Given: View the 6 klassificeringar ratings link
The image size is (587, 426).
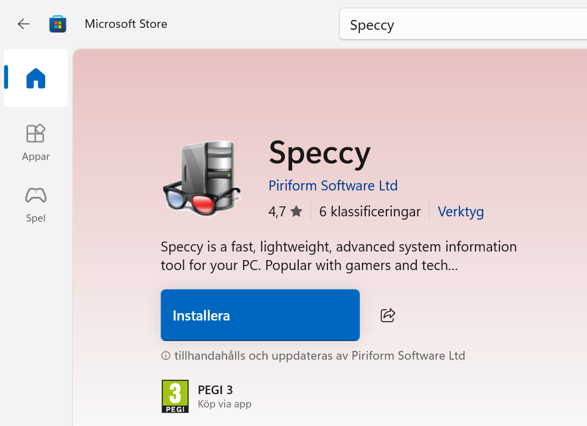Looking at the screenshot, I should click(x=370, y=211).
